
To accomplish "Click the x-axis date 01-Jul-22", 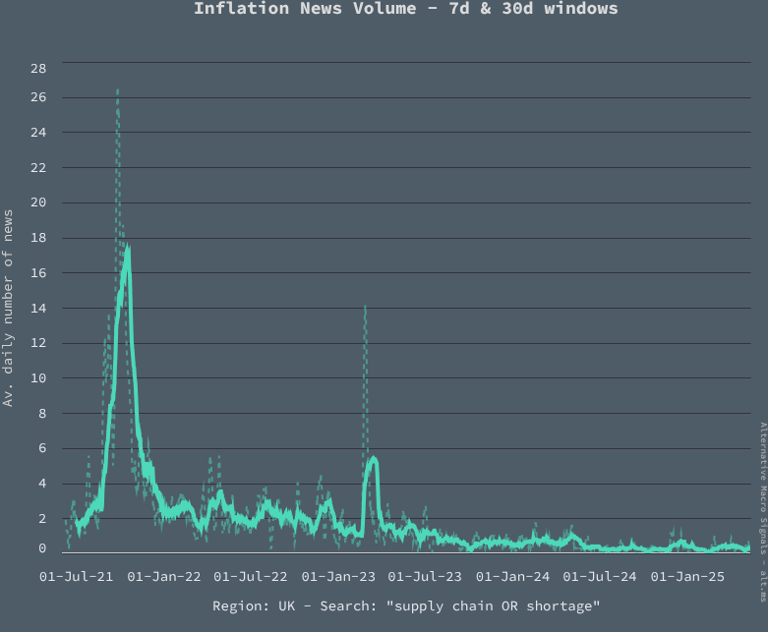I will pos(251,577).
